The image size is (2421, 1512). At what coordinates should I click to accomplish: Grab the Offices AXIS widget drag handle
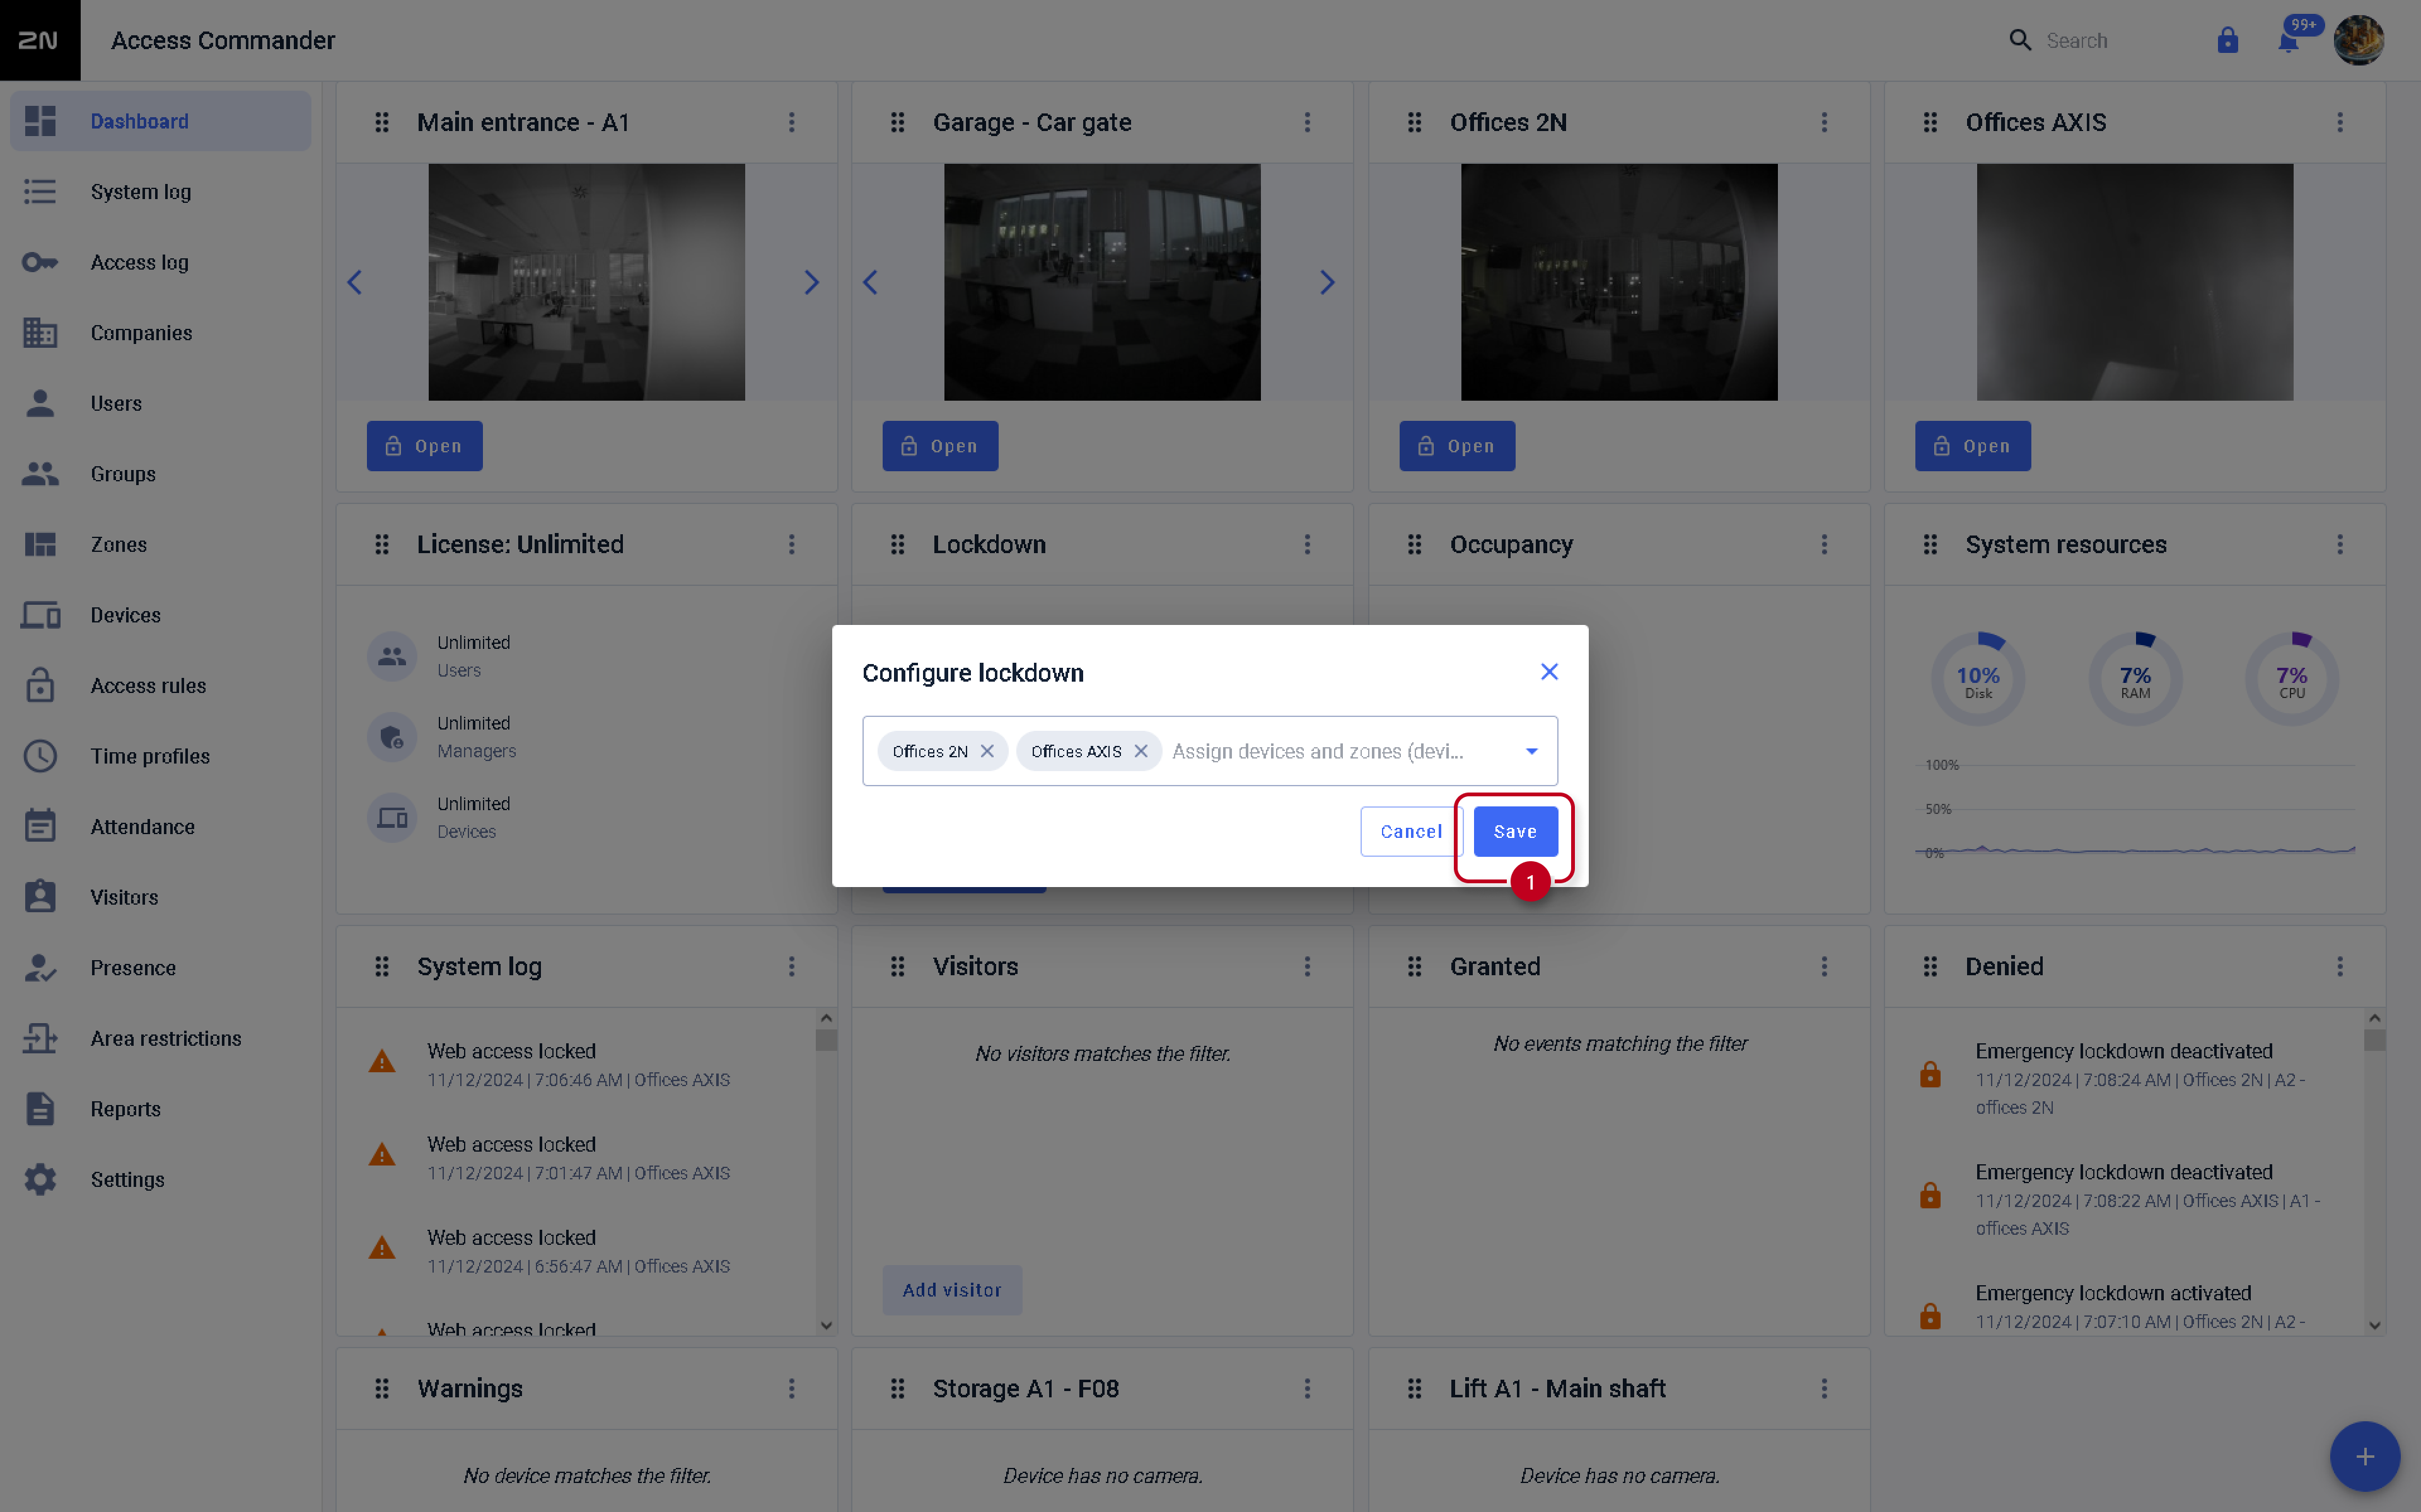click(1930, 122)
